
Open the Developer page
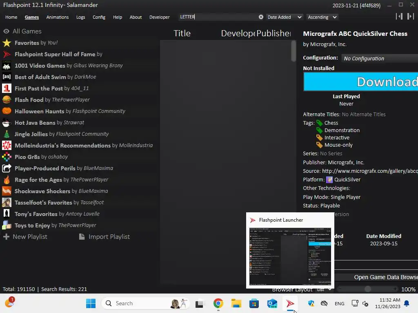[160, 17]
